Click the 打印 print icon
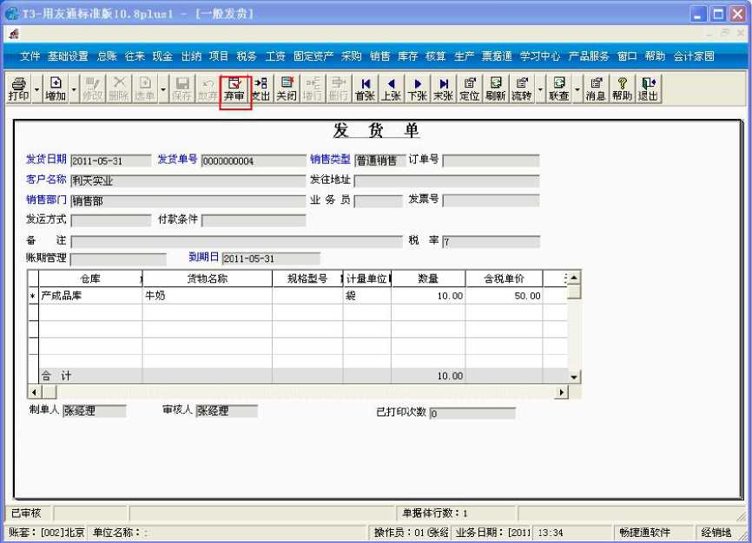This screenshot has height=543, width=752. click(x=19, y=89)
